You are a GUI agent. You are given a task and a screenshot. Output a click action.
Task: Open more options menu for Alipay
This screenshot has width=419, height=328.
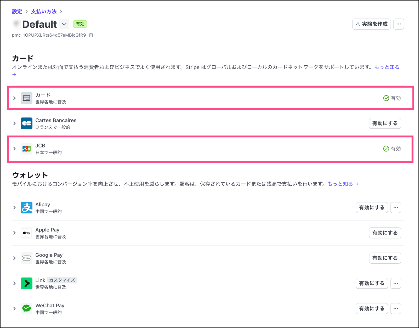pyautogui.click(x=395, y=208)
